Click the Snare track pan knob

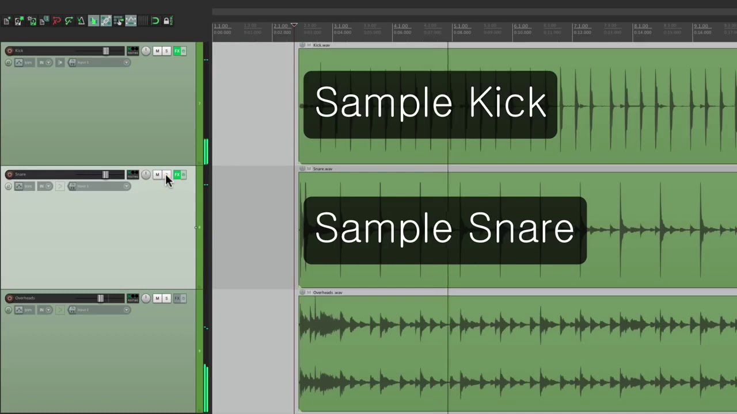[146, 174]
